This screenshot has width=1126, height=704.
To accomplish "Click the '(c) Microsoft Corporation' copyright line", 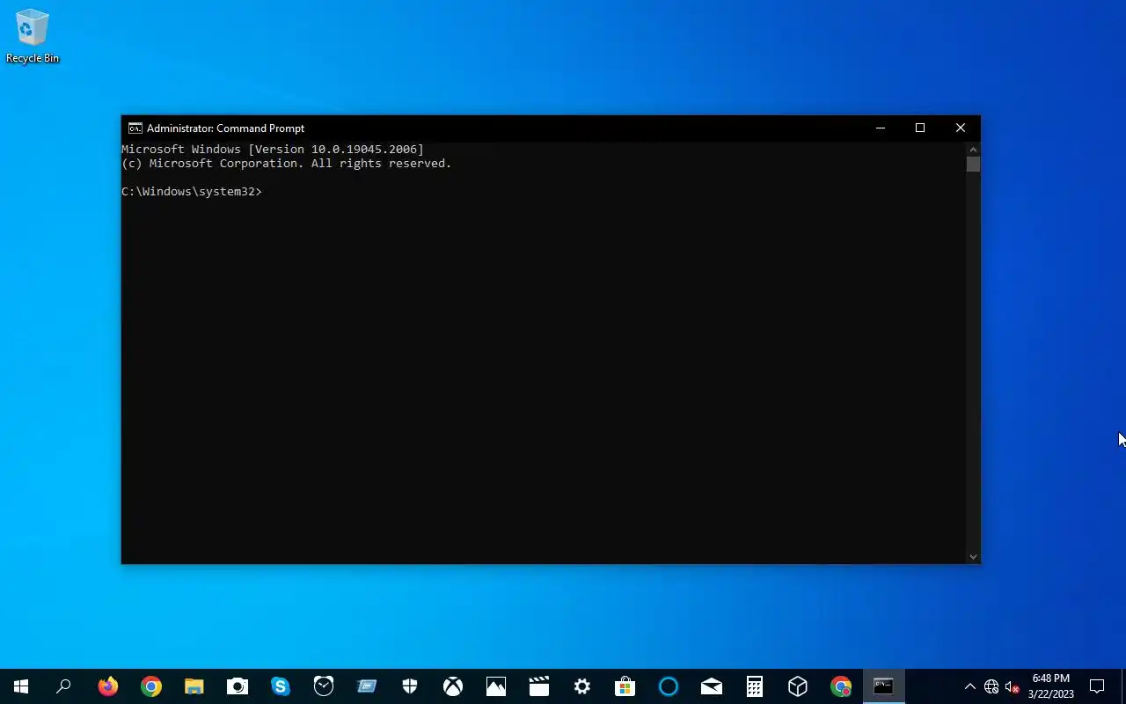I will pos(287,164).
